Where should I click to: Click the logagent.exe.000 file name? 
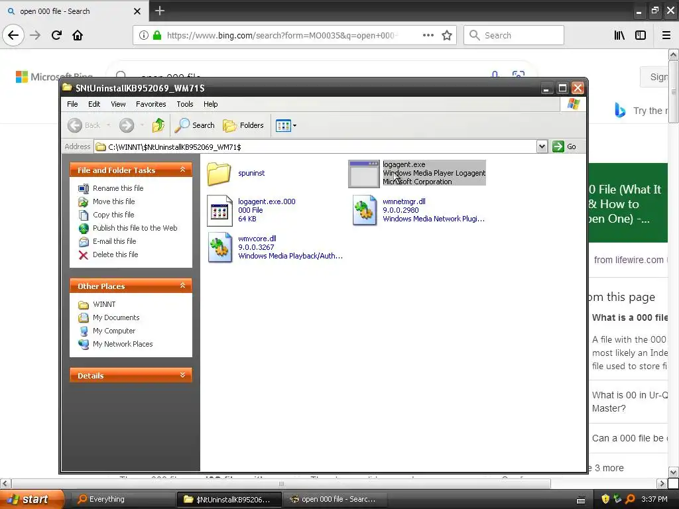(x=267, y=201)
